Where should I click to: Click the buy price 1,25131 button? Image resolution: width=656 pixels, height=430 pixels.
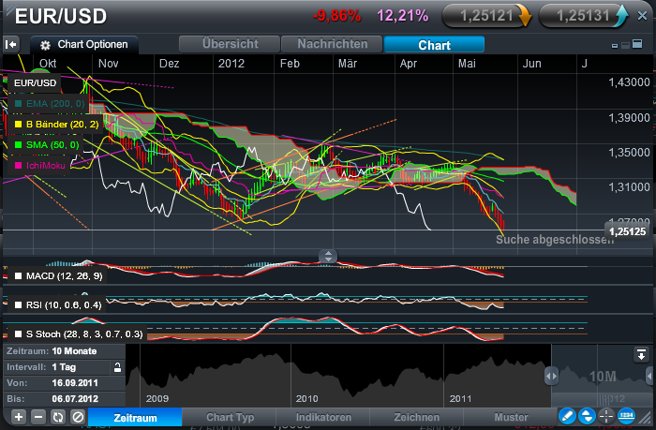pyautogui.click(x=583, y=16)
